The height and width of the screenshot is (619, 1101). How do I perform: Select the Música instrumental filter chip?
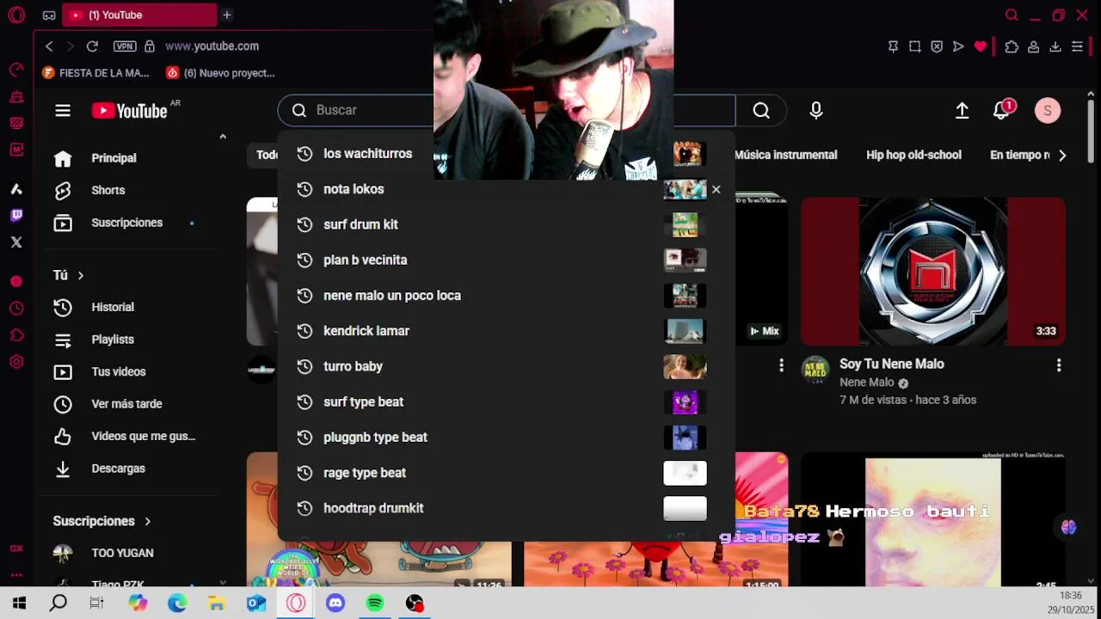[x=785, y=155]
